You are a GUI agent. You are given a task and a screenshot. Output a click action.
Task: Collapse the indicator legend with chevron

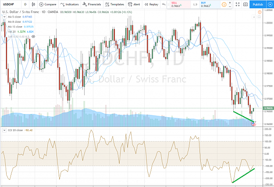click(4, 17)
